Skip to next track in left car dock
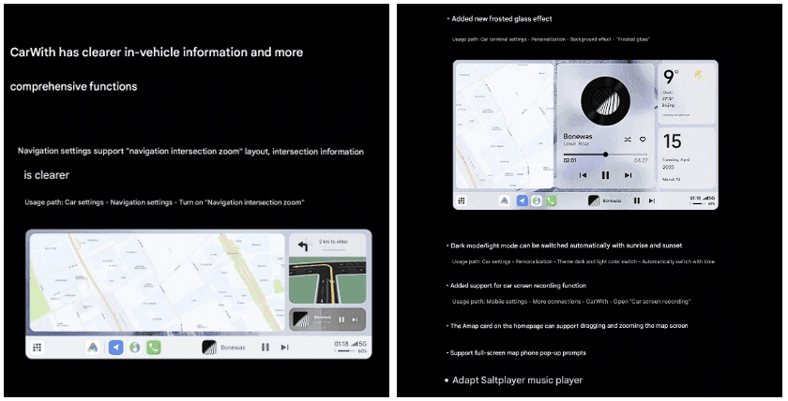788x401 pixels. click(284, 348)
